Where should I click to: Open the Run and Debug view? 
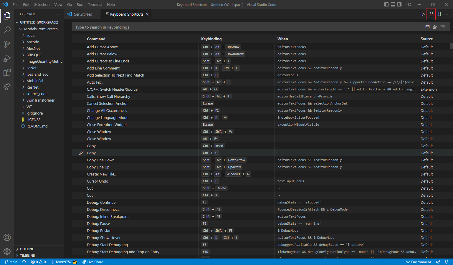coord(7,58)
